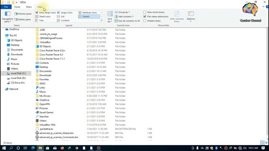Select OneDrive in navigation pane

[12, 29]
